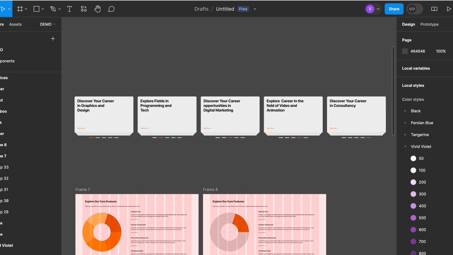Screen dimensions: 453x255
Task: Open the Resources tool
Action: [84, 9]
